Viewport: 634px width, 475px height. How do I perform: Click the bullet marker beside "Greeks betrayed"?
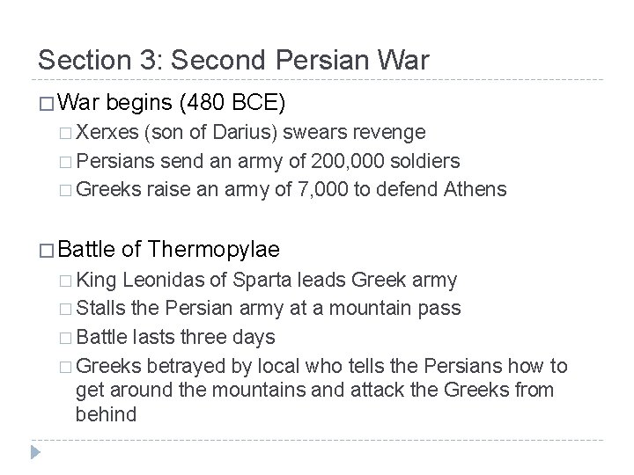(x=69, y=366)
